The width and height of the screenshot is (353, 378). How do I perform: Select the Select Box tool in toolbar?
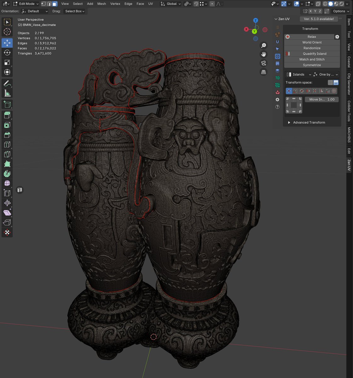(x=7, y=22)
